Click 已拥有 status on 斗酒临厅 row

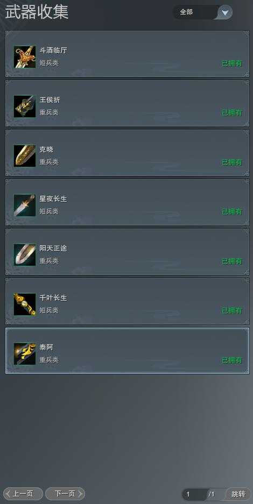pos(232,63)
